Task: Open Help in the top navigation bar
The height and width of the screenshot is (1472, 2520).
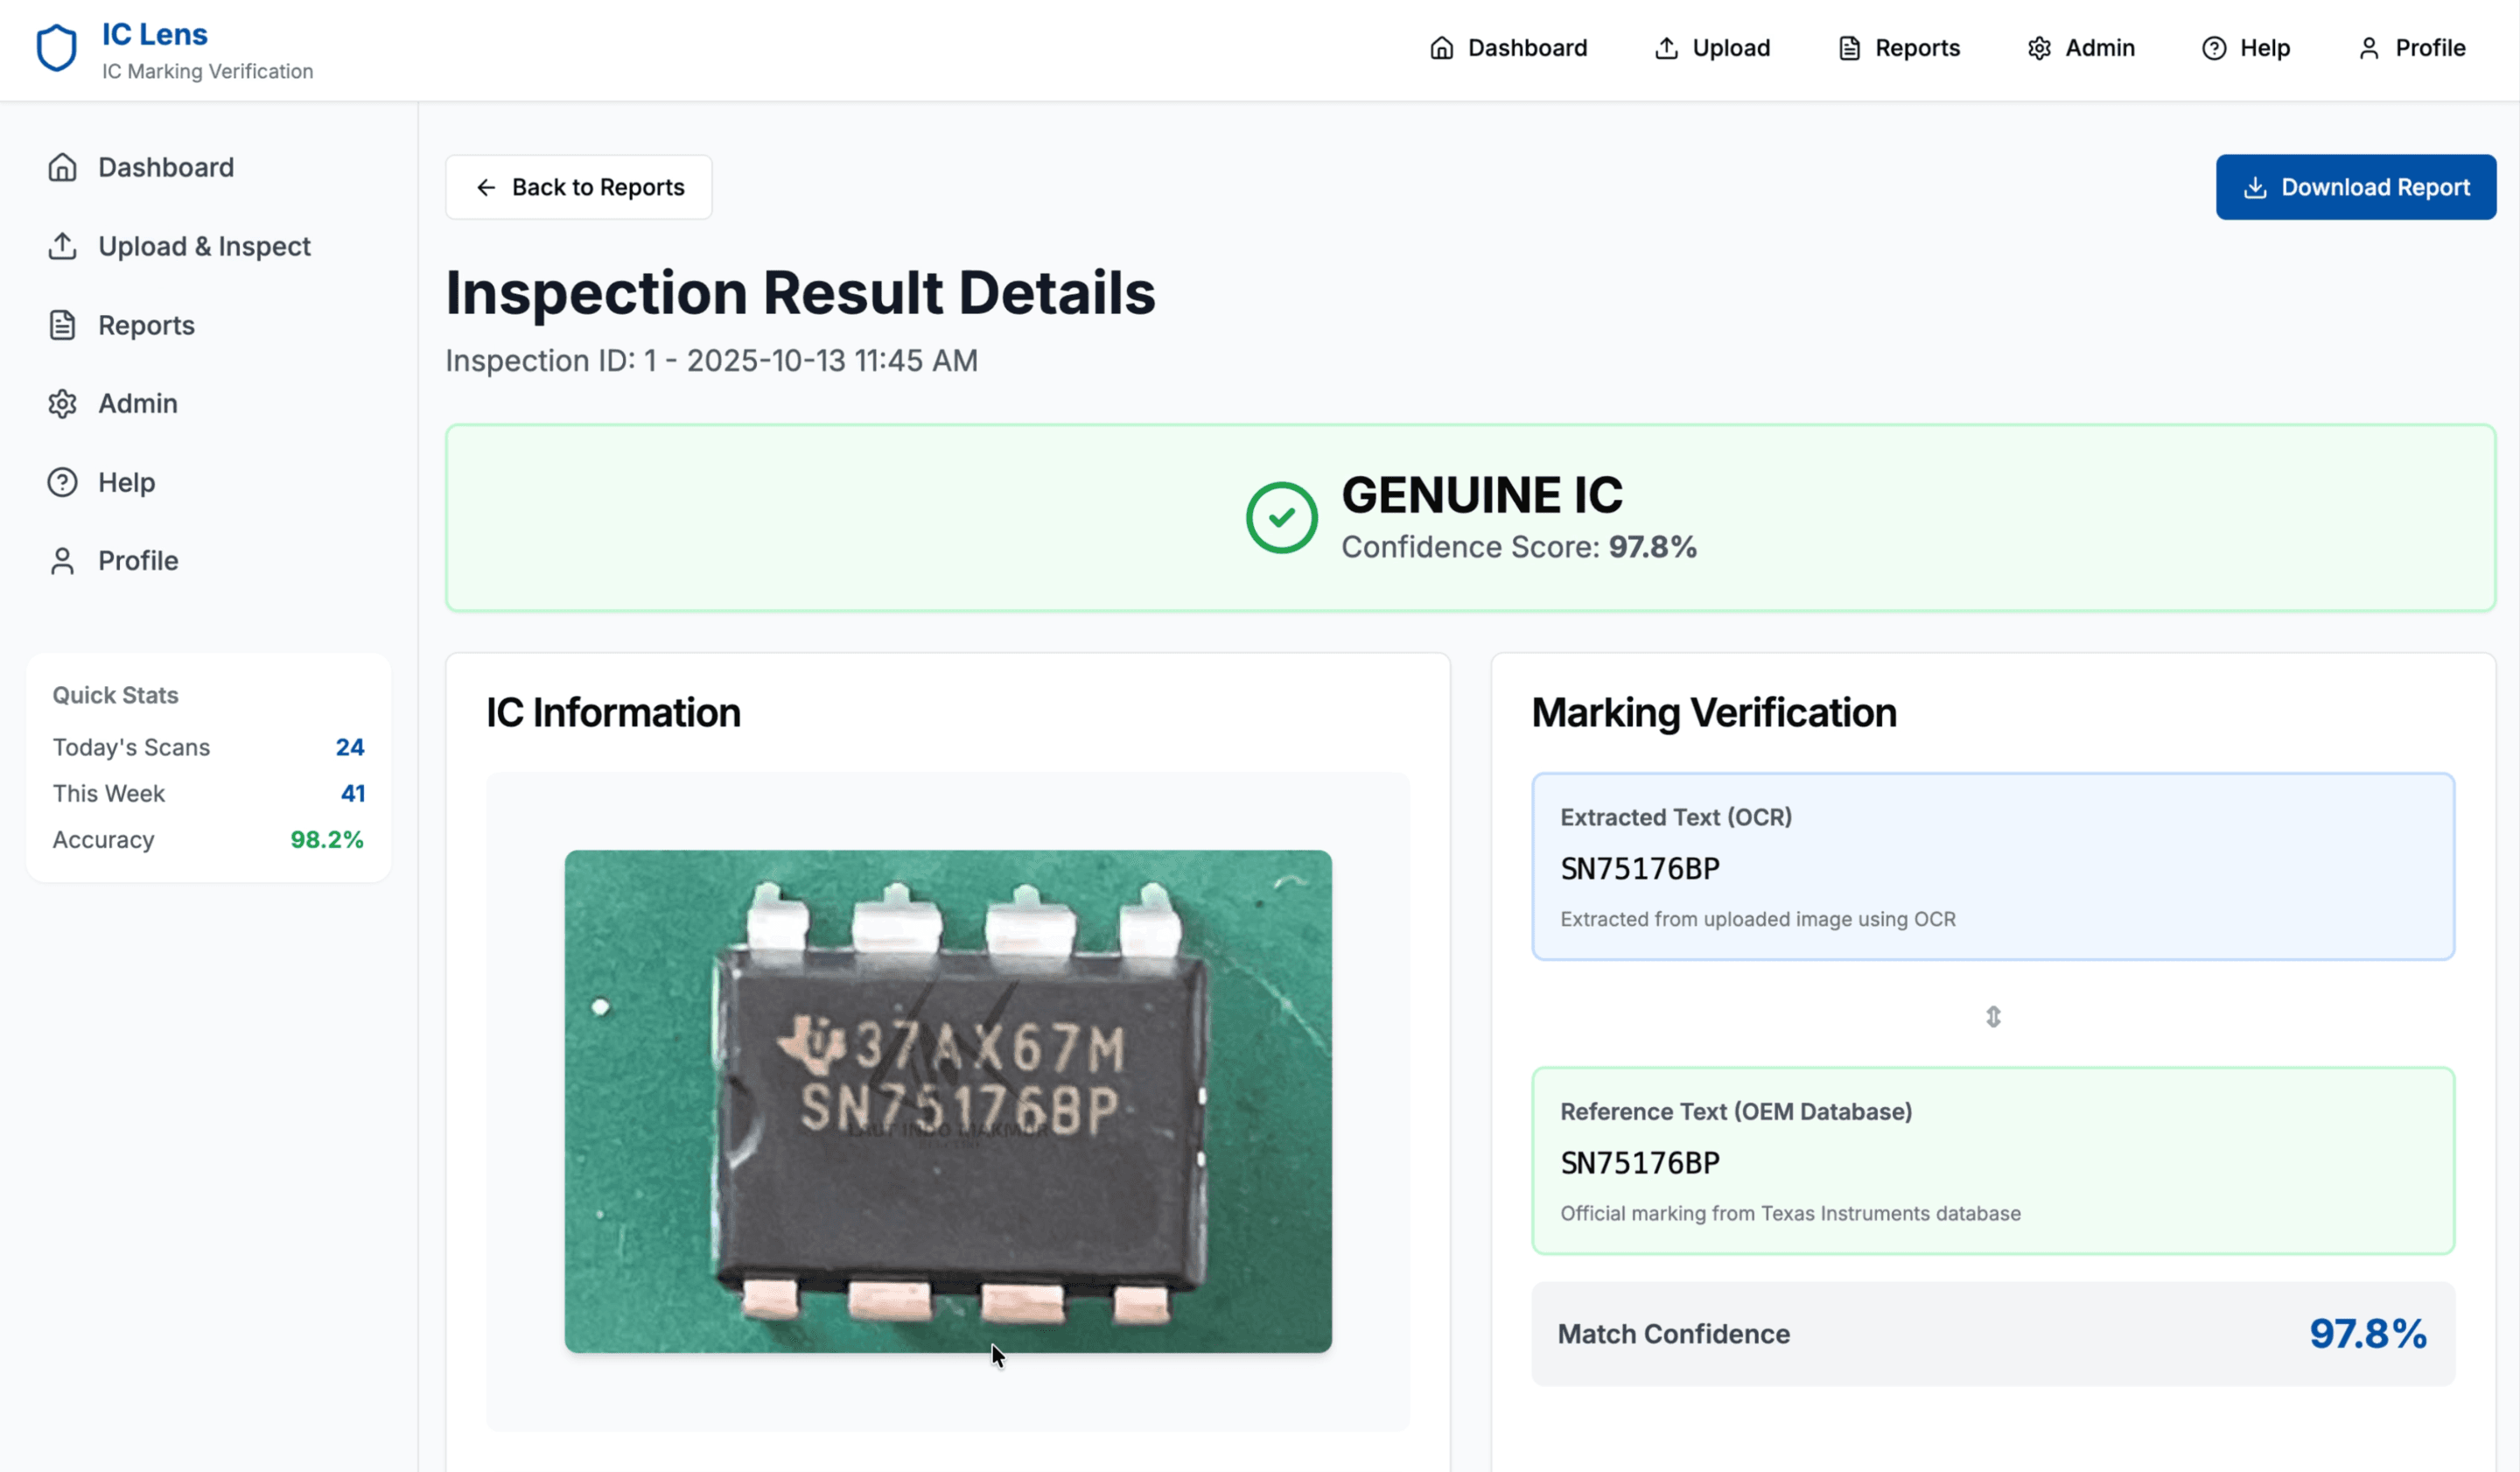Action: pyautogui.click(x=2245, y=48)
